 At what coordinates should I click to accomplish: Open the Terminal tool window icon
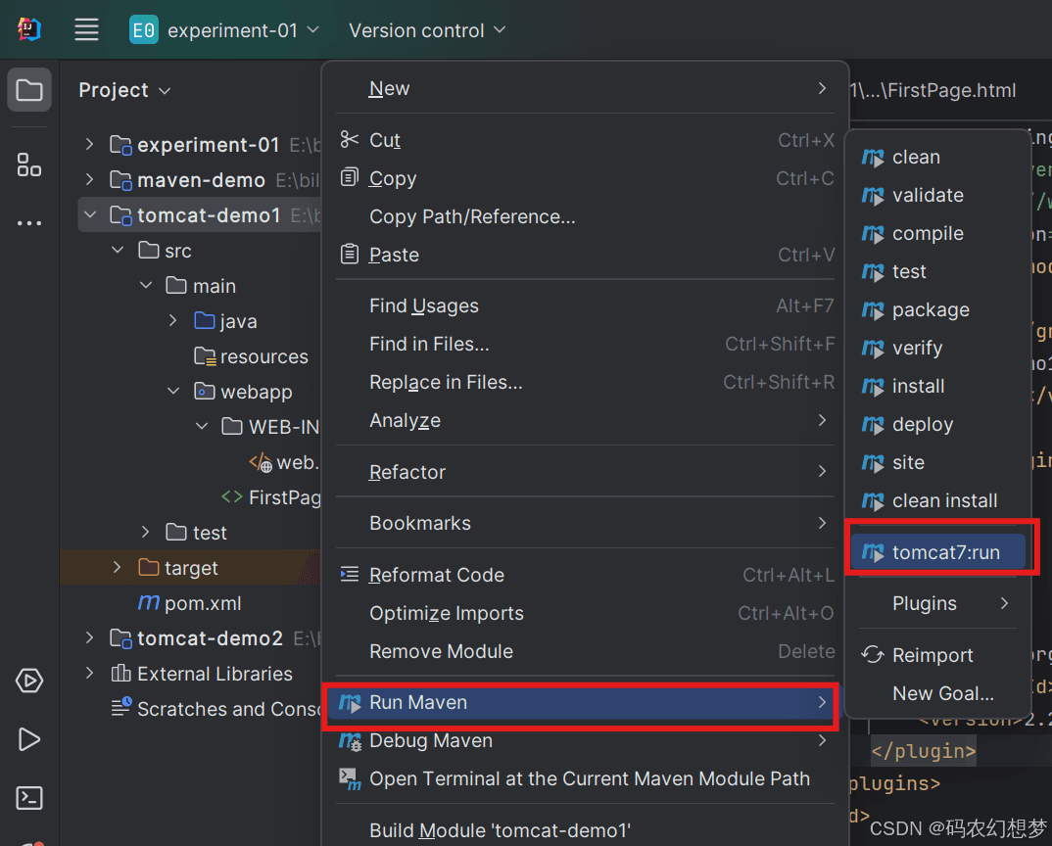point(29,798)
